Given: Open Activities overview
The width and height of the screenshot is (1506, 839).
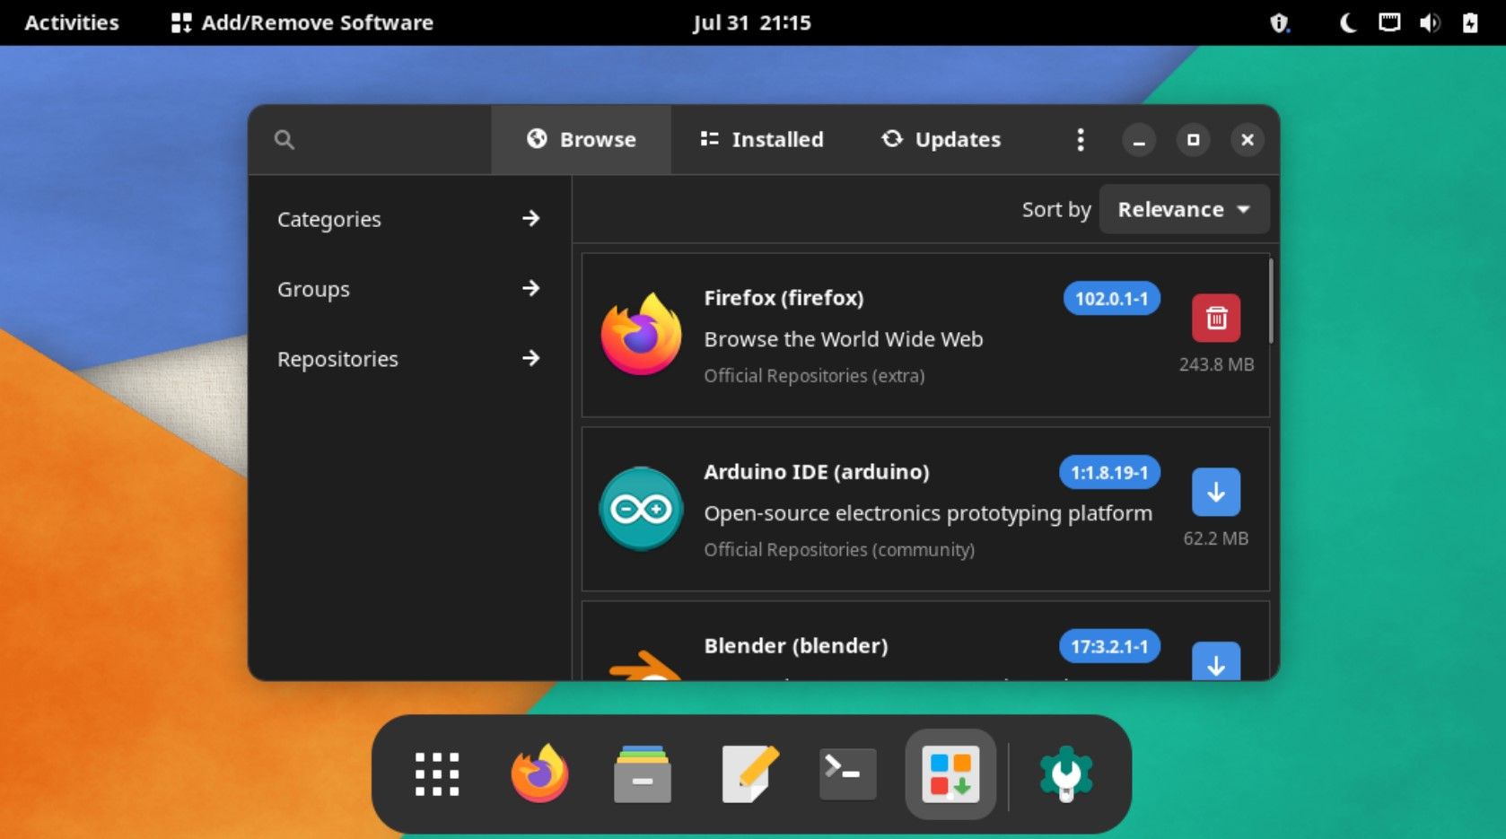Looking at the screenshot, I should (x=72, y=22).
